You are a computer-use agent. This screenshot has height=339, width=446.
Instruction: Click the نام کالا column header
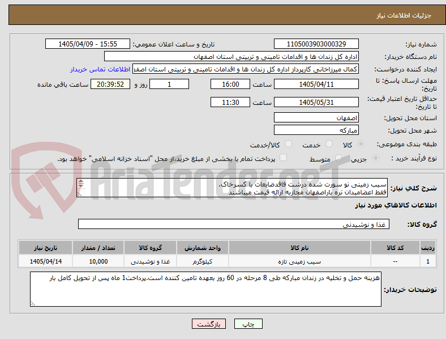coord(299,248)
